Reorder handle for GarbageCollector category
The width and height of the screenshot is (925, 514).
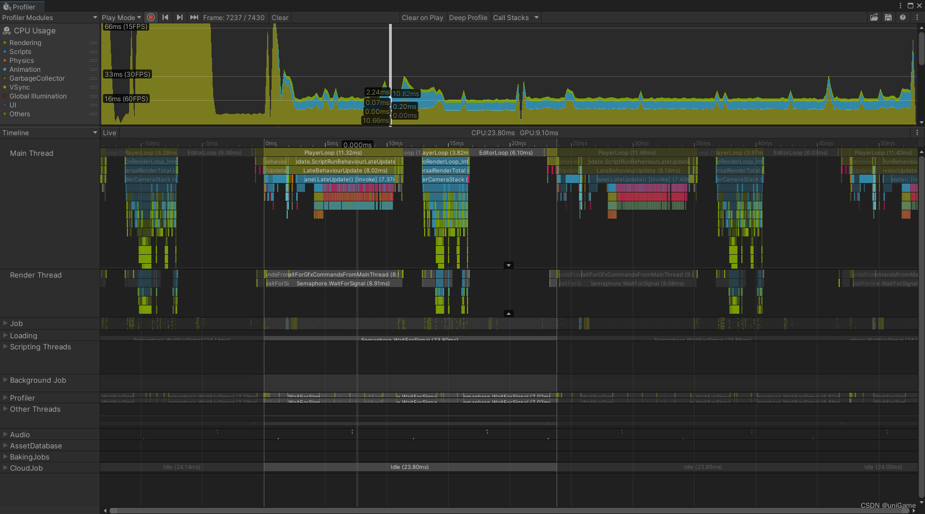93,78
